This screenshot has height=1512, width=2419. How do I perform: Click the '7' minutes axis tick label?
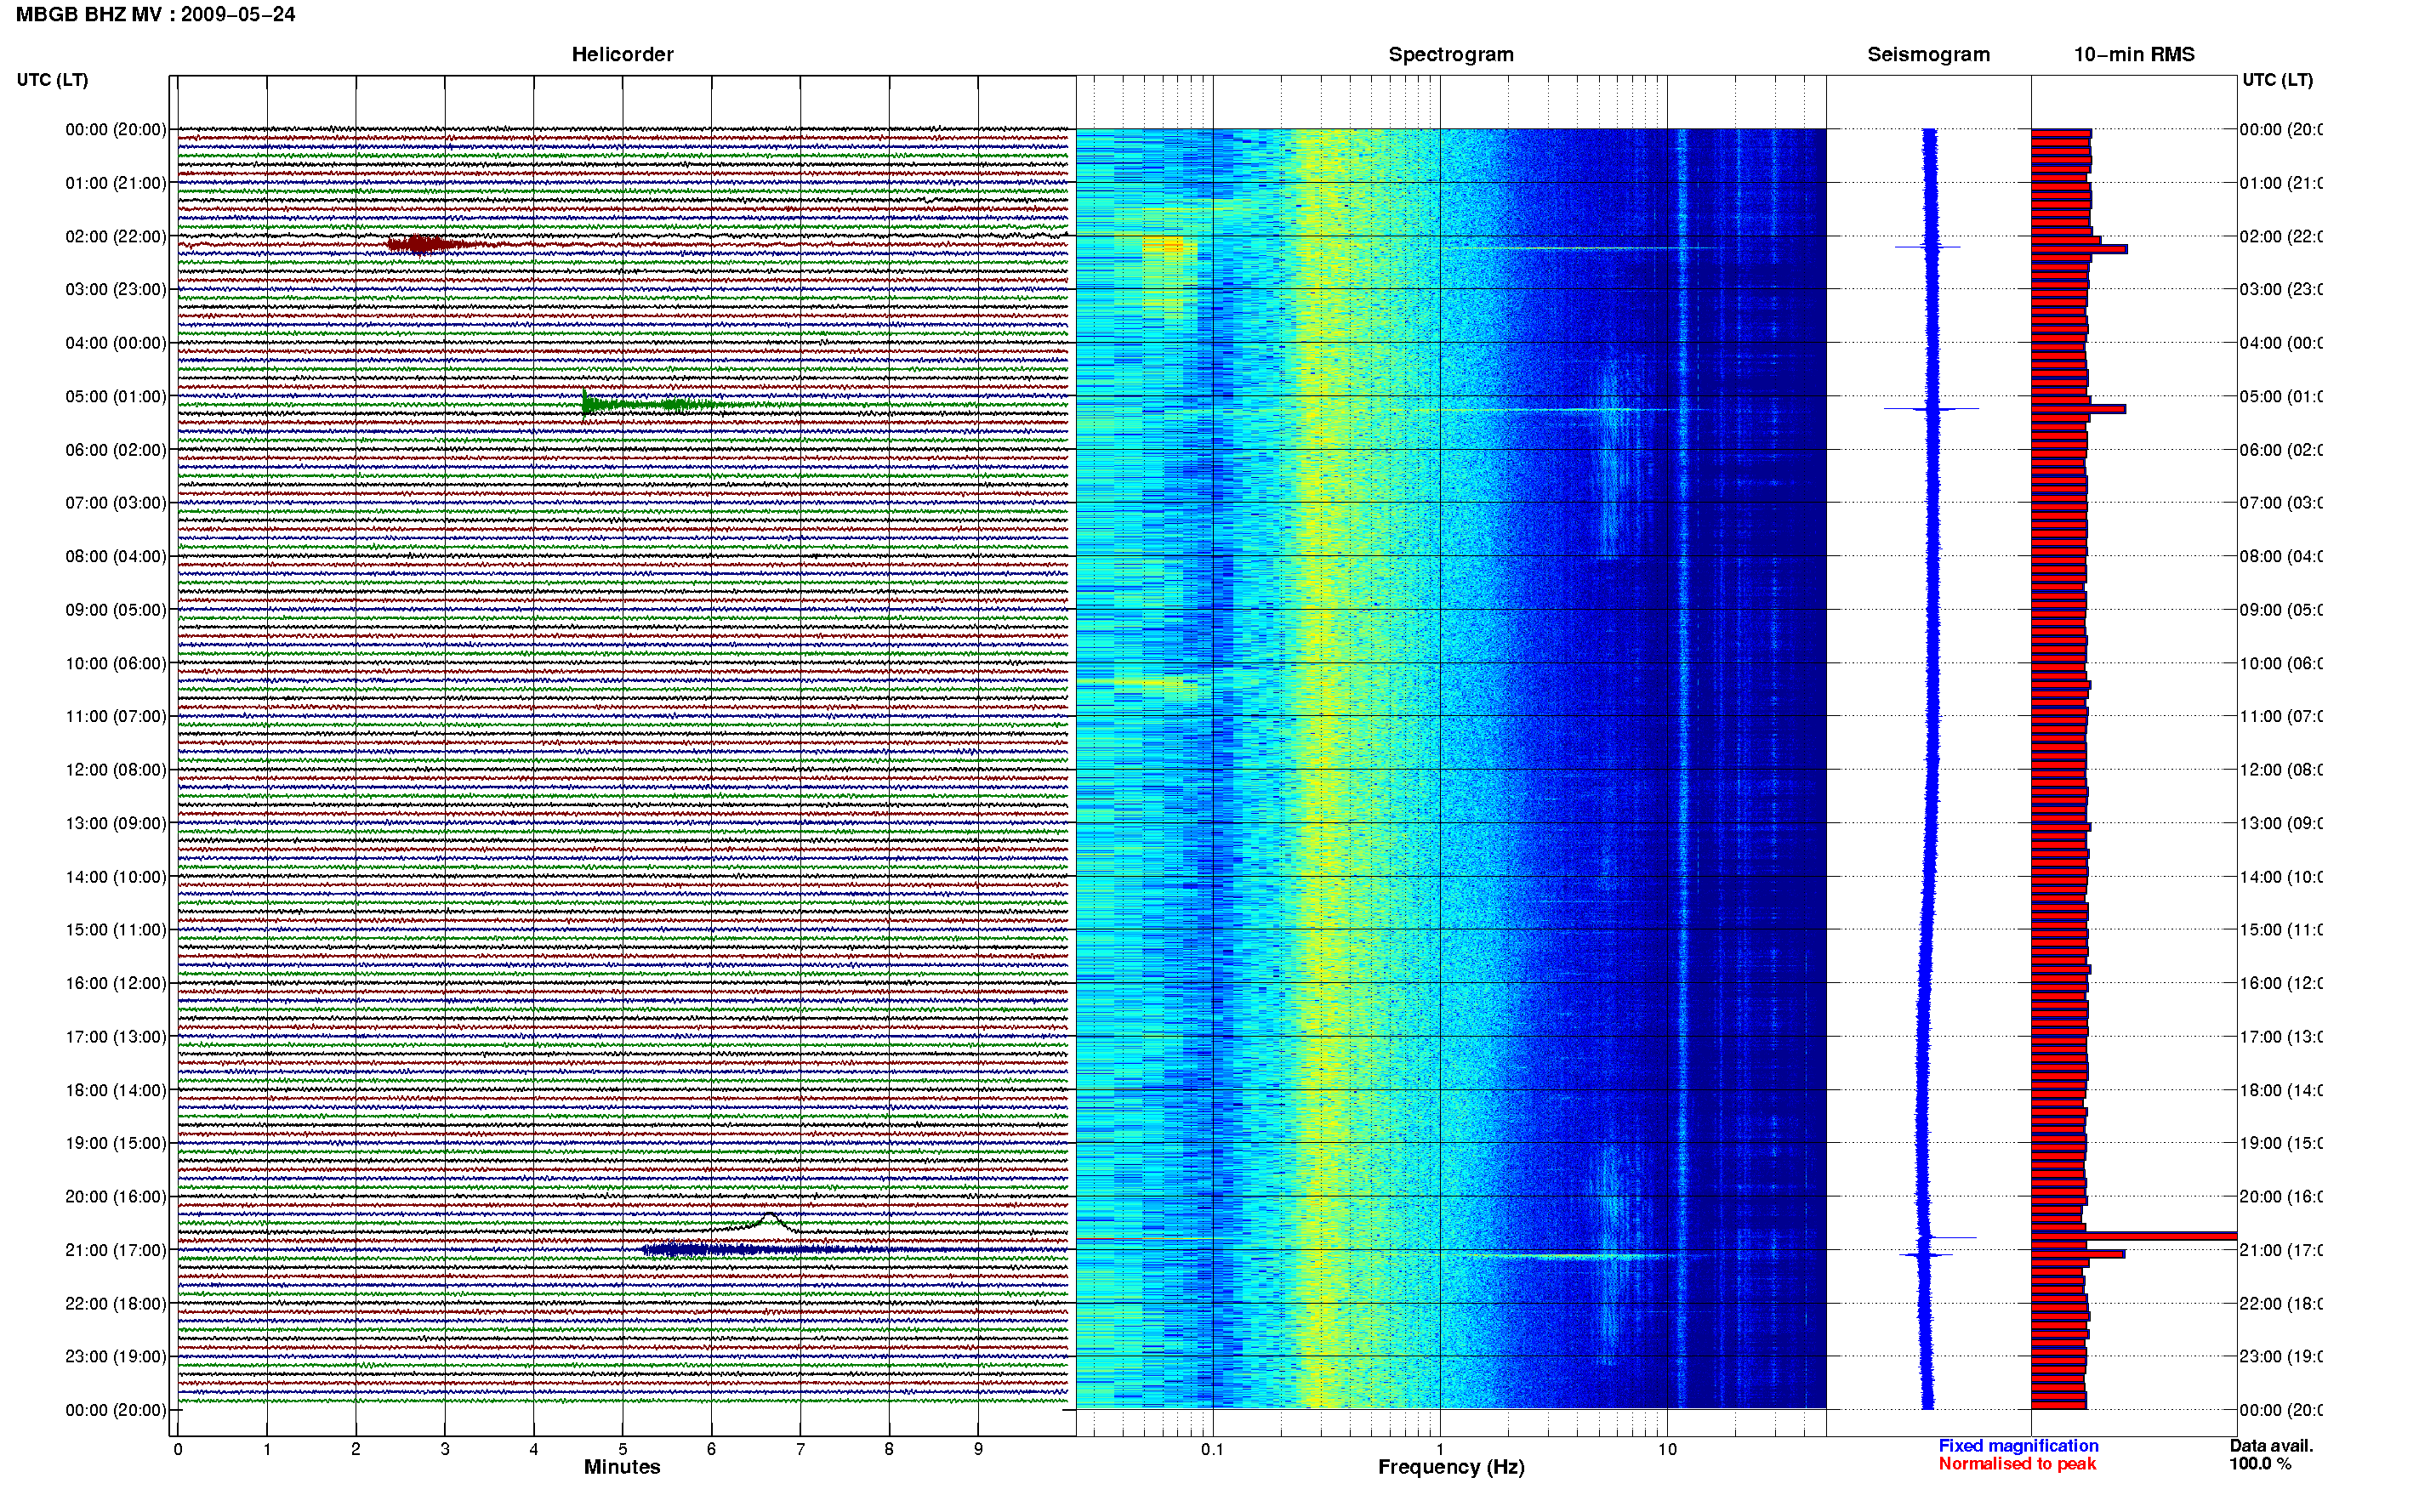(x=800, y=1449)
